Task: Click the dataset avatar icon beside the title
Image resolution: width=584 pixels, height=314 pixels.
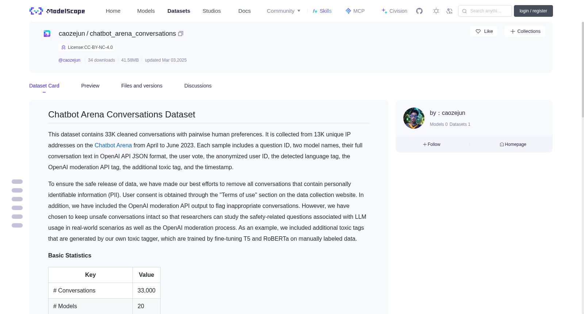Action: point(47,34)
